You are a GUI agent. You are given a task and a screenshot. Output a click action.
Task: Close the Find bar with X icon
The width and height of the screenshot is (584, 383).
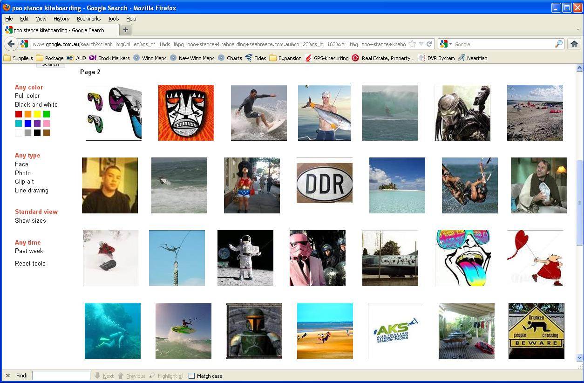click(7, 376)
